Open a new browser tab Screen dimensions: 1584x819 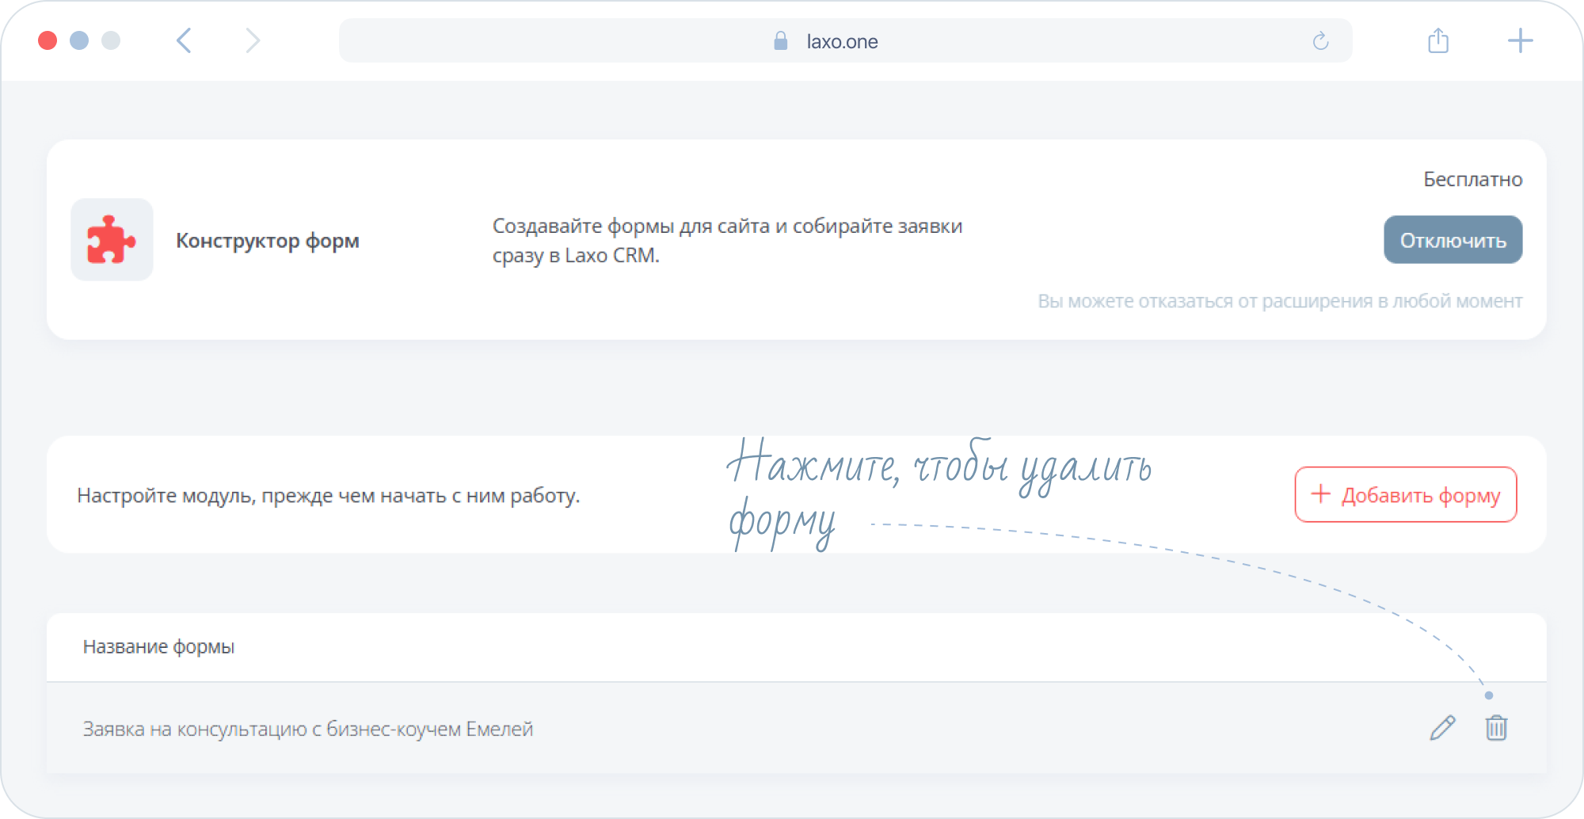click(x=1520, y=40)
